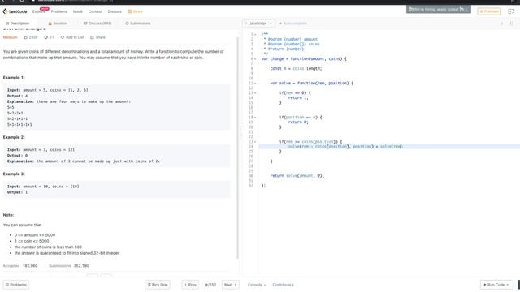The image size is (520, 292).
Task: Click the 'const n = coins.length;' line
Action: (x=296, y=68)
